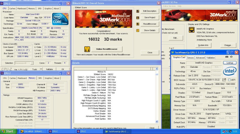The width and height of the screenshot is (240, 134).
Task: Open the Advanced tab in GPU-Z
Action: (x=200, y=58)
